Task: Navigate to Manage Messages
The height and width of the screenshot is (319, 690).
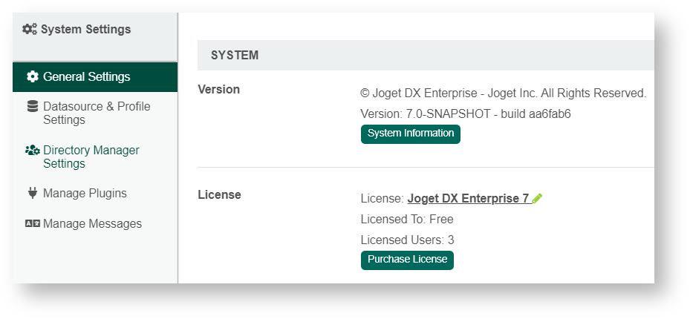Action: pos(92,224)
